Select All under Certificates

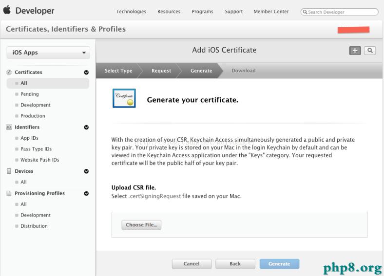pos(48,83)
